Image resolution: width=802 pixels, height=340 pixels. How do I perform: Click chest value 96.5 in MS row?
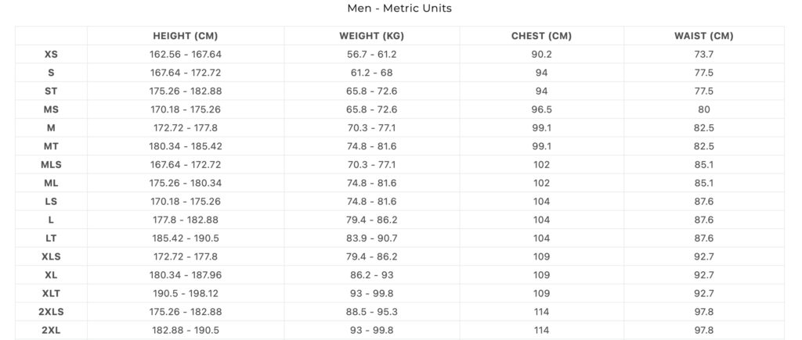point(542,109)
